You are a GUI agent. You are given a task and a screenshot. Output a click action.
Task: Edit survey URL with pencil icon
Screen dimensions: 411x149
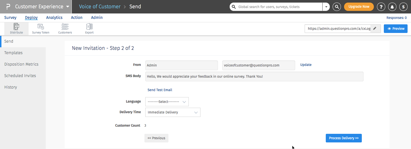coord(375,29)
